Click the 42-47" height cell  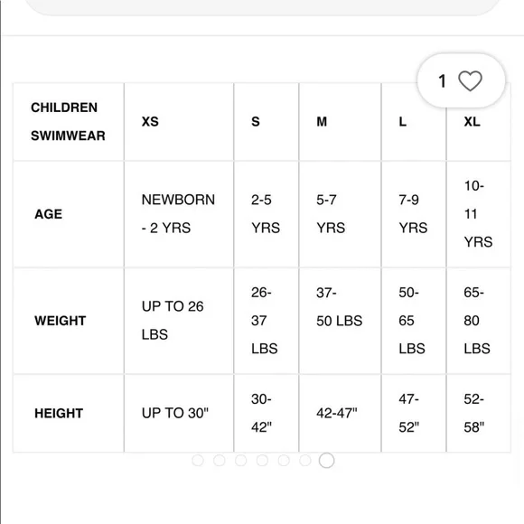(x=340, y=413)
